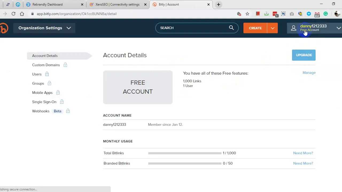This screenshot has height=192, width=342.
Task: Open Single Sign-On settings
Action: (44, 102)
